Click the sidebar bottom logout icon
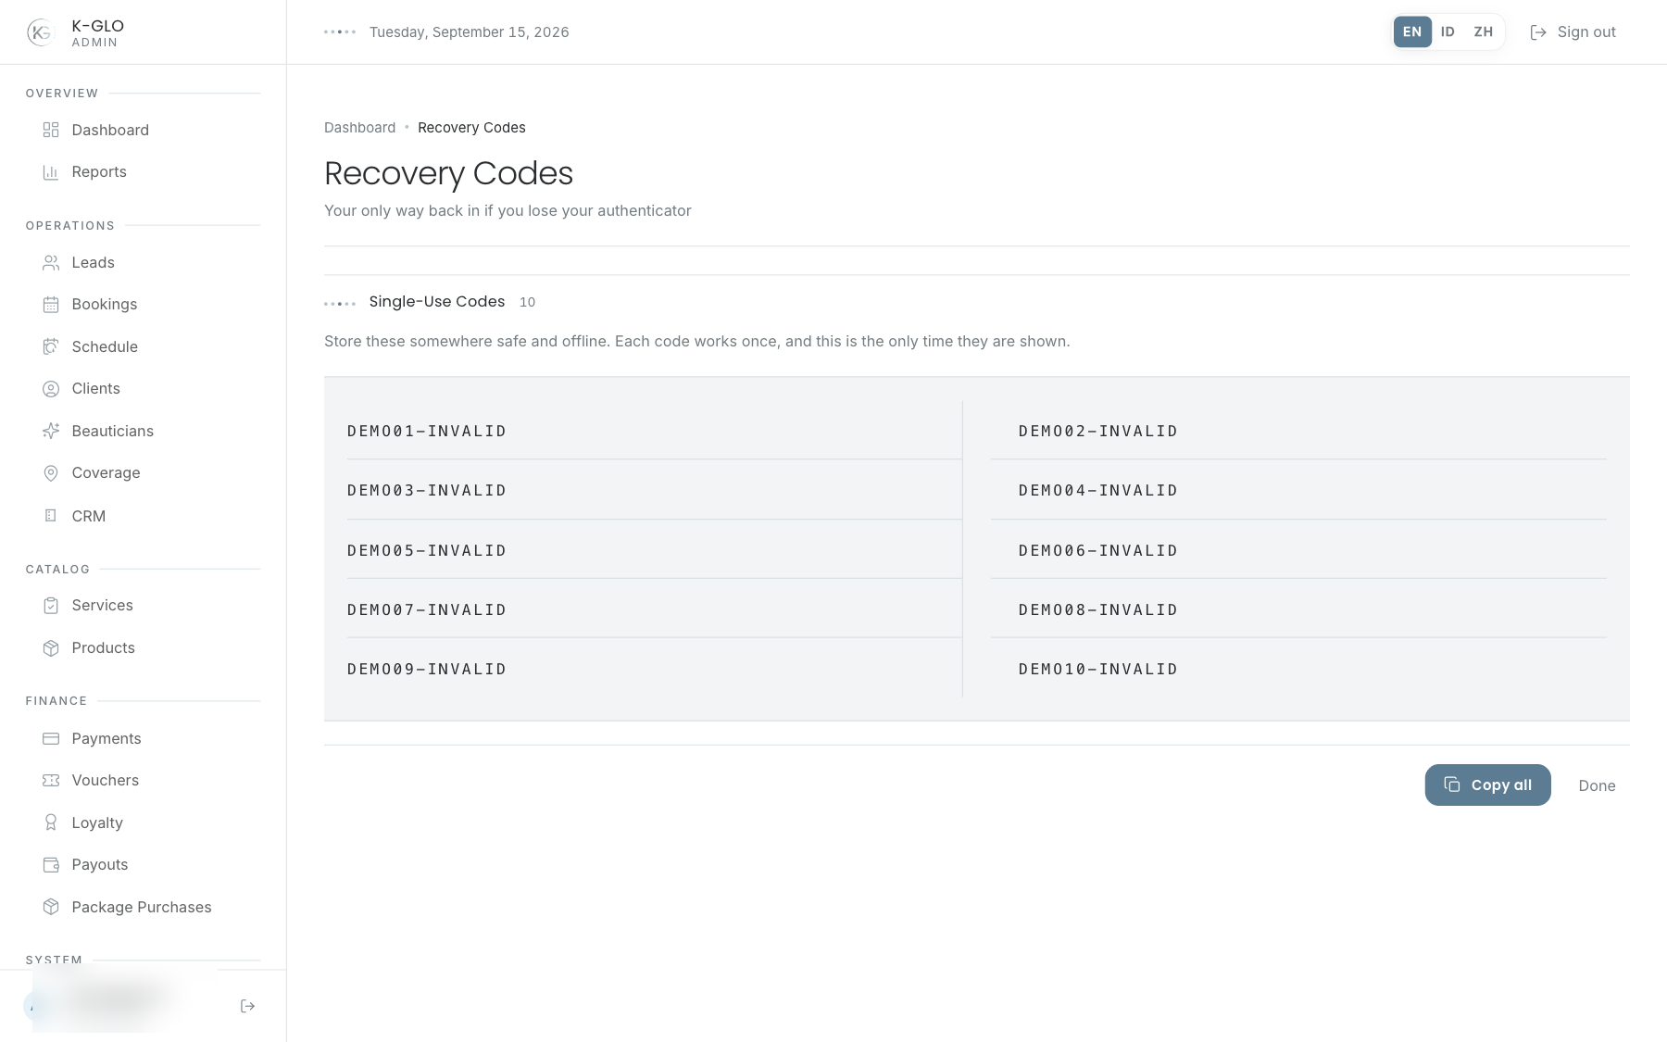 pos(247,1006)
